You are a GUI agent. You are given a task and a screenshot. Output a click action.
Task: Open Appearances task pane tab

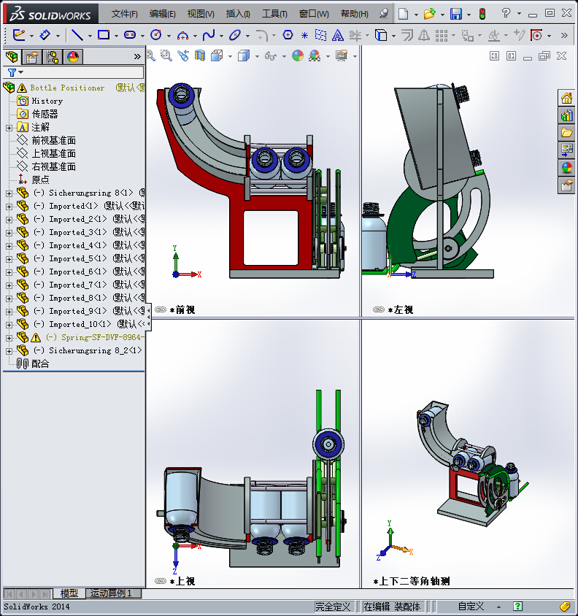point(566,168)
